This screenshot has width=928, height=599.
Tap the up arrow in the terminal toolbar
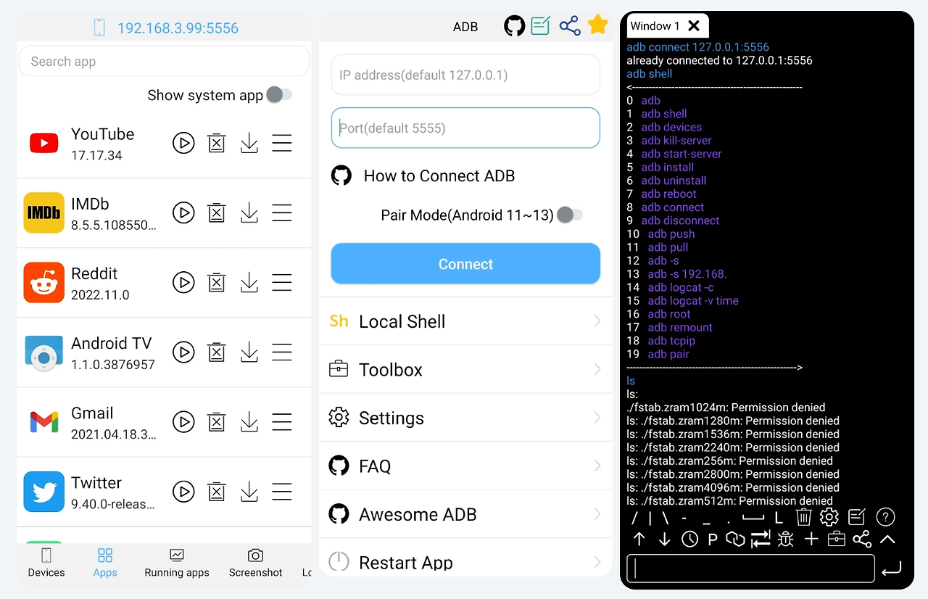coord(639,539)
